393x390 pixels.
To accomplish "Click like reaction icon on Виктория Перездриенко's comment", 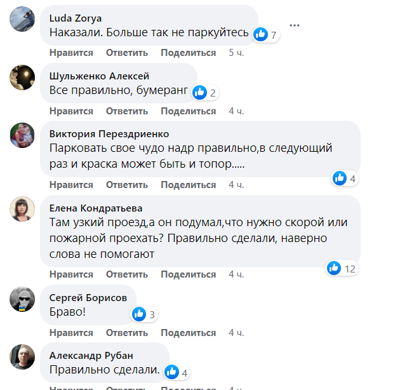I will (340, 178).
